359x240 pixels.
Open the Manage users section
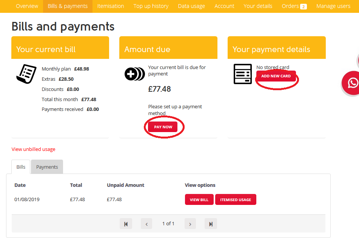[x=333, y=6]
